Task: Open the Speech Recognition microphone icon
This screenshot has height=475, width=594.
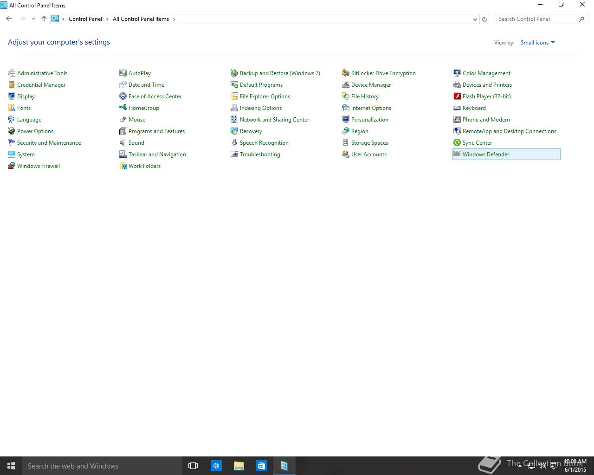Action: 234,142
